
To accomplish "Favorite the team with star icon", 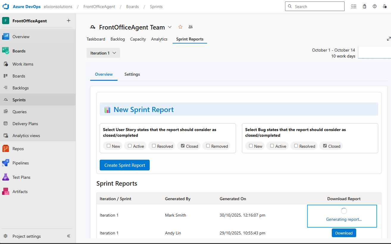I will click(x=180, y=27).
